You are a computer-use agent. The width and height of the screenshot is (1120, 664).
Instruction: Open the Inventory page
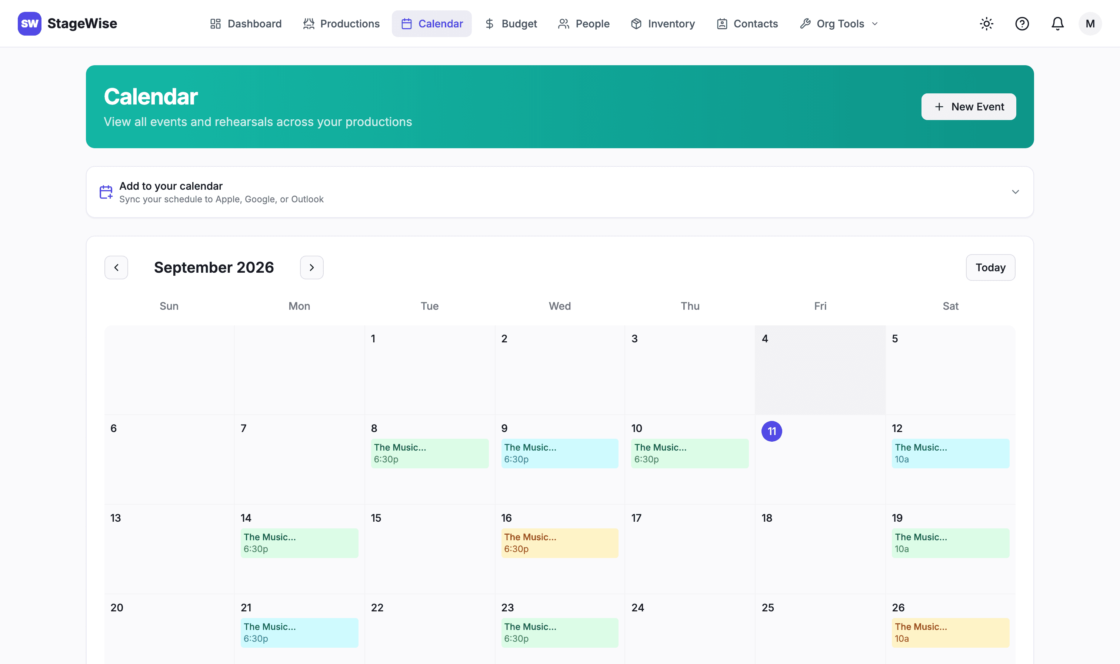tap(663, 24)
